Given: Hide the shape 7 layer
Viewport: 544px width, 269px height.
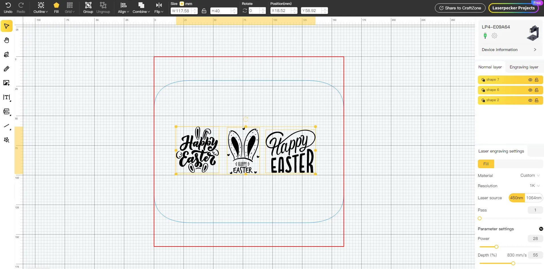Looking at the screenshot, I should (530, 80).
